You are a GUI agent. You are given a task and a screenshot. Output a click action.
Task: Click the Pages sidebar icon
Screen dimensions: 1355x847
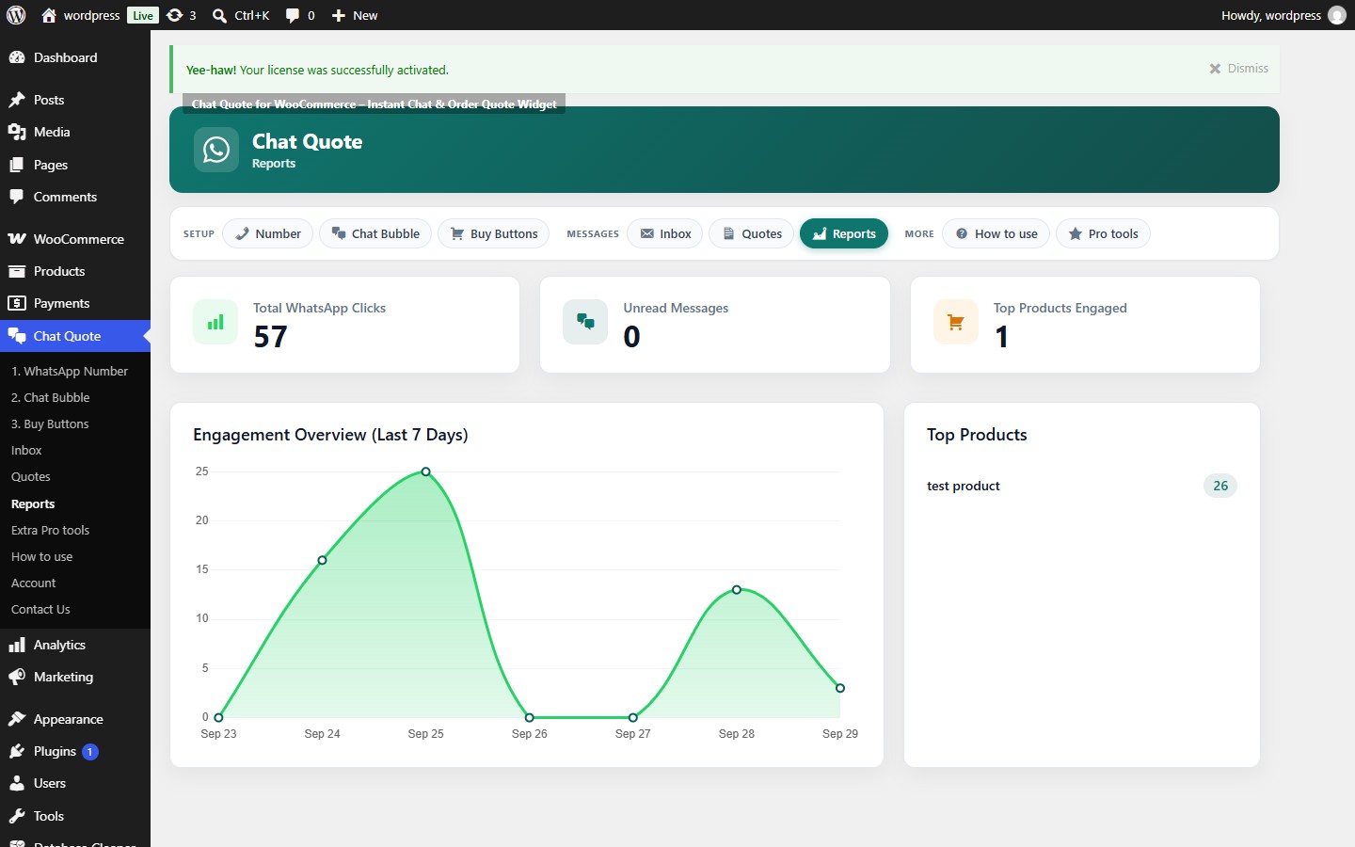(17, 165)
